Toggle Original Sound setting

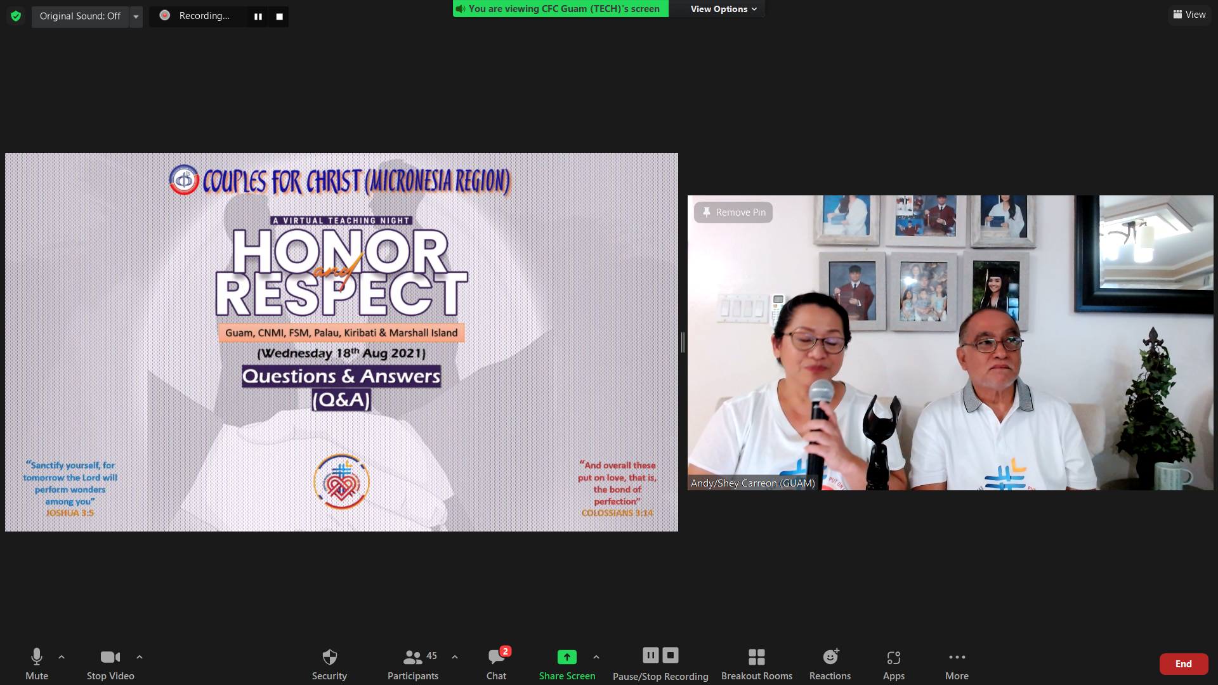coord(80,16)
